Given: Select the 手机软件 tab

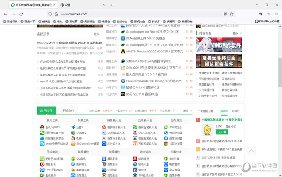Looking at the screenshot, I should coord(68,111).
